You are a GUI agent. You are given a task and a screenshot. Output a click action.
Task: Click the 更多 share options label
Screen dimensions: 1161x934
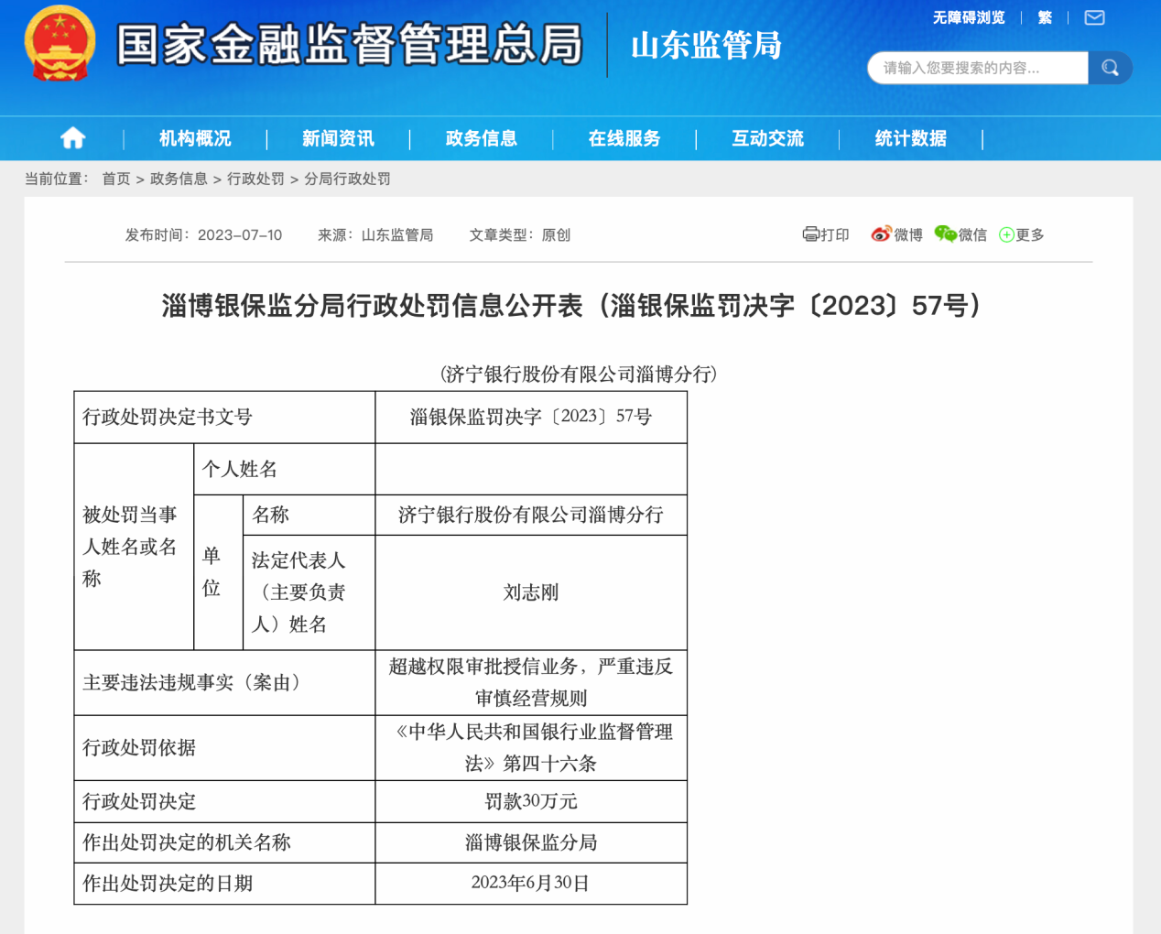click(x=1030, y=235)
